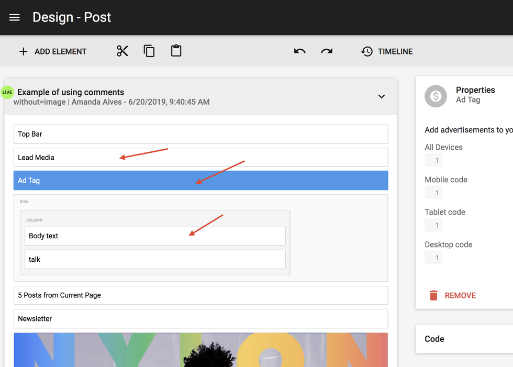This screenshot has width=513, height=367.
Task: Select the Top Bar element
Action: coord(200,134)
